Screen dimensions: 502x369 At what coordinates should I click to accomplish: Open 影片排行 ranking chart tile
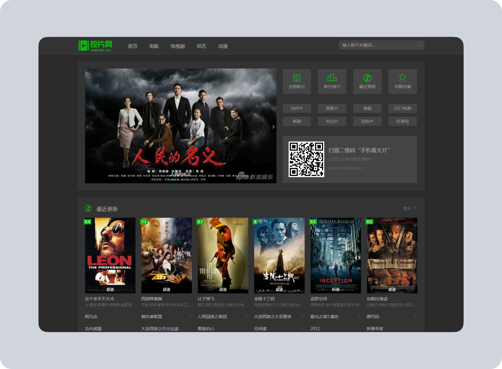(332, 81)
